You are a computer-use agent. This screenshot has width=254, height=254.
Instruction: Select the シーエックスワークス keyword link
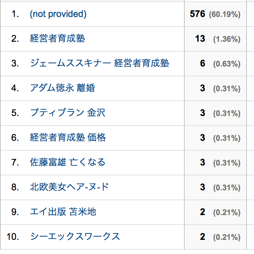click(x=75, y=237)
